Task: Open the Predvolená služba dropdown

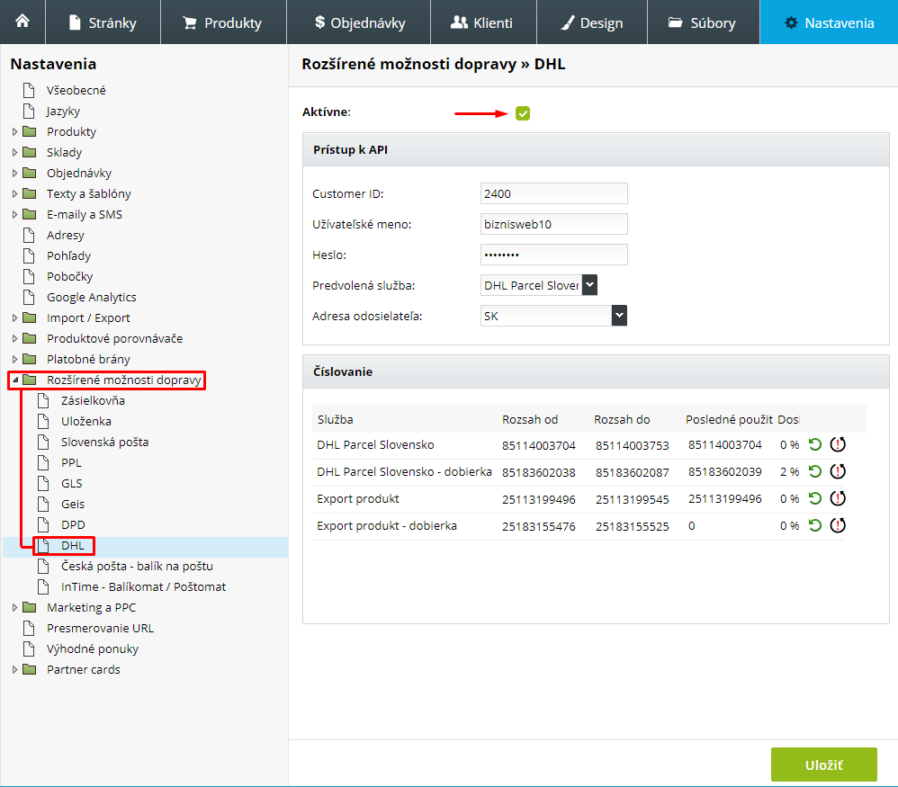Action: (539, 285)
